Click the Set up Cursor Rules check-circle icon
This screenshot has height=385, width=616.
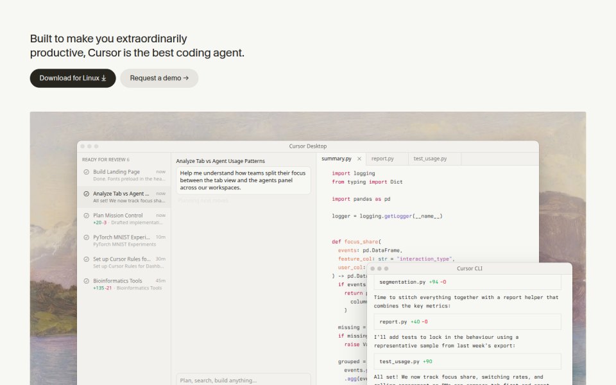click(86, 259)
